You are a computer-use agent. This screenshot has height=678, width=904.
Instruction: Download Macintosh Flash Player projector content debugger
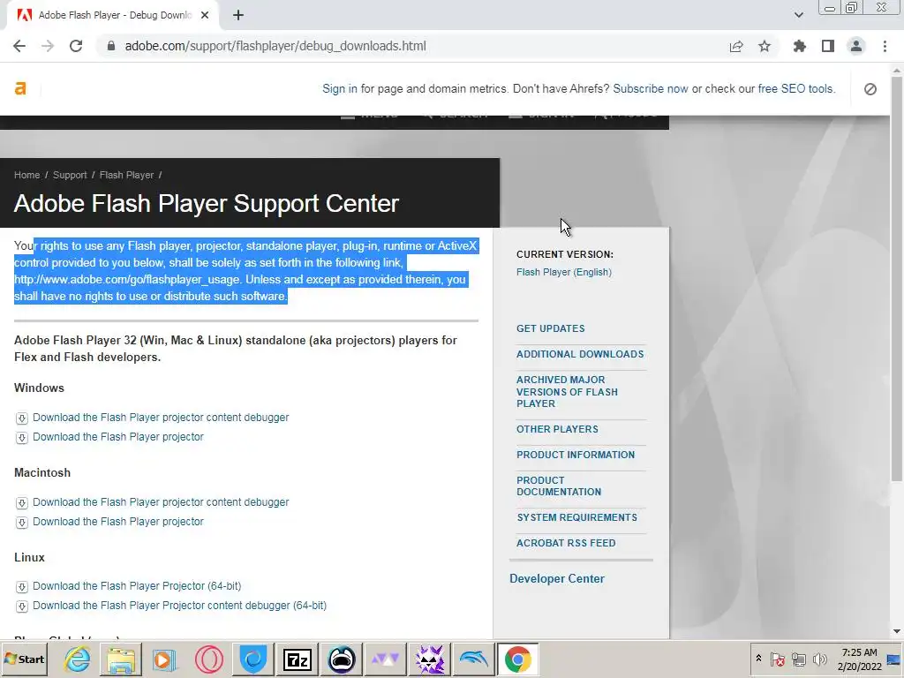[x=161, y=502]
